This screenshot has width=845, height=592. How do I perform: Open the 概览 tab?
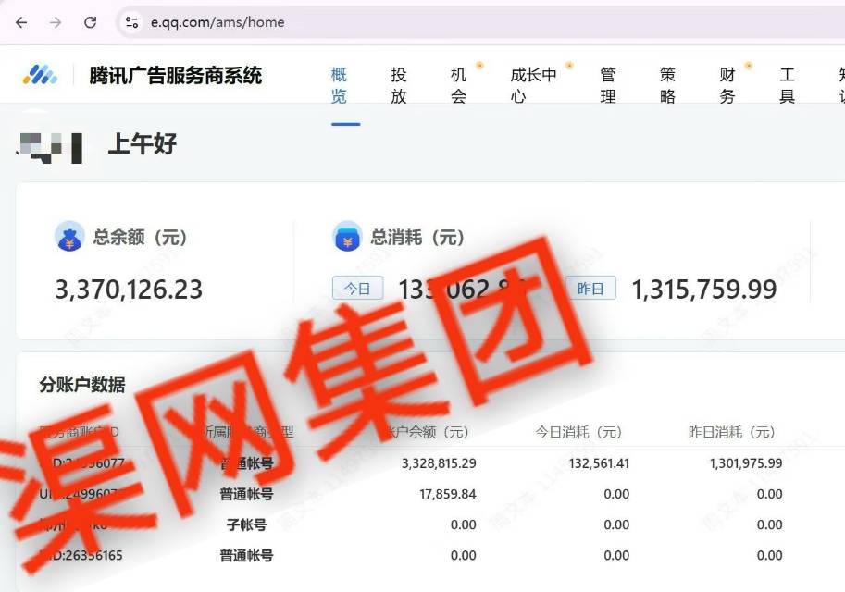[339, 85]
